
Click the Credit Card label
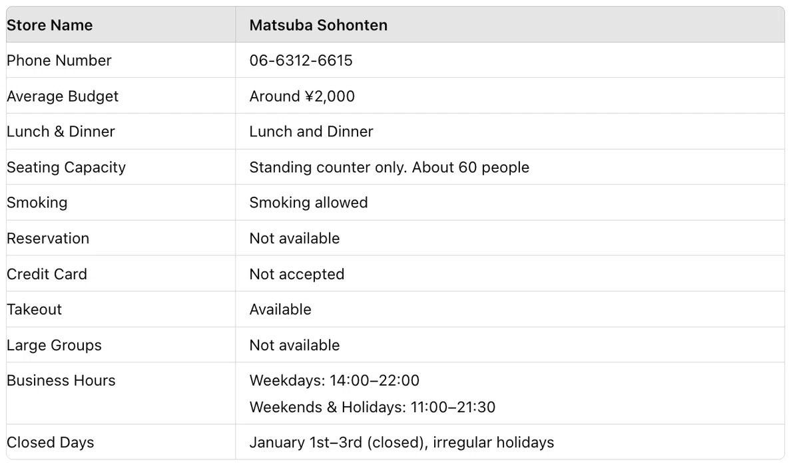coord(47,274)
